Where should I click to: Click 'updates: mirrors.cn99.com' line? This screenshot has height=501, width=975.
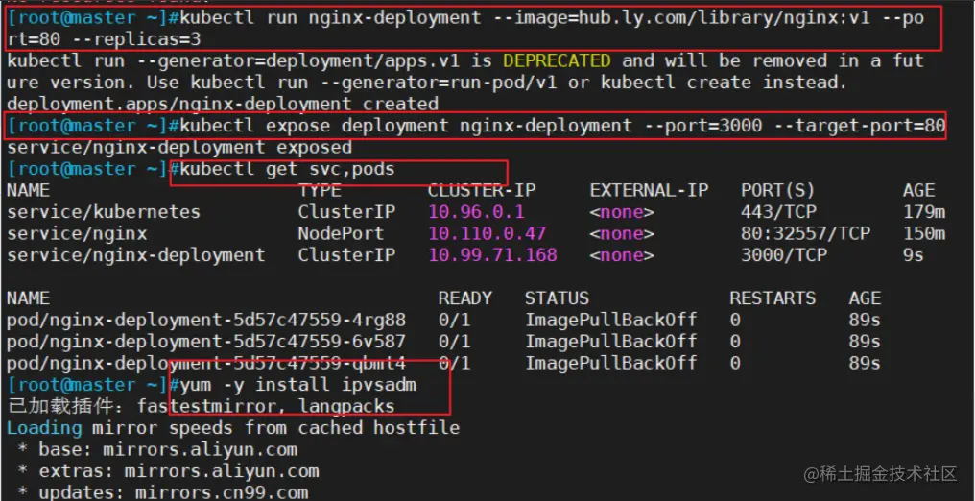[x=163, y=493]
